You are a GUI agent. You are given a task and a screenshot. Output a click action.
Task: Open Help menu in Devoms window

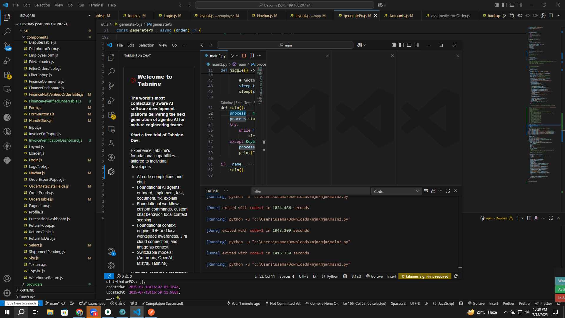[112, 5]
